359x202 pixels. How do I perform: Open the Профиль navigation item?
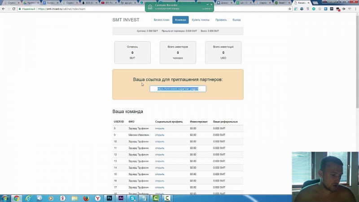click(x=221, y=20)
